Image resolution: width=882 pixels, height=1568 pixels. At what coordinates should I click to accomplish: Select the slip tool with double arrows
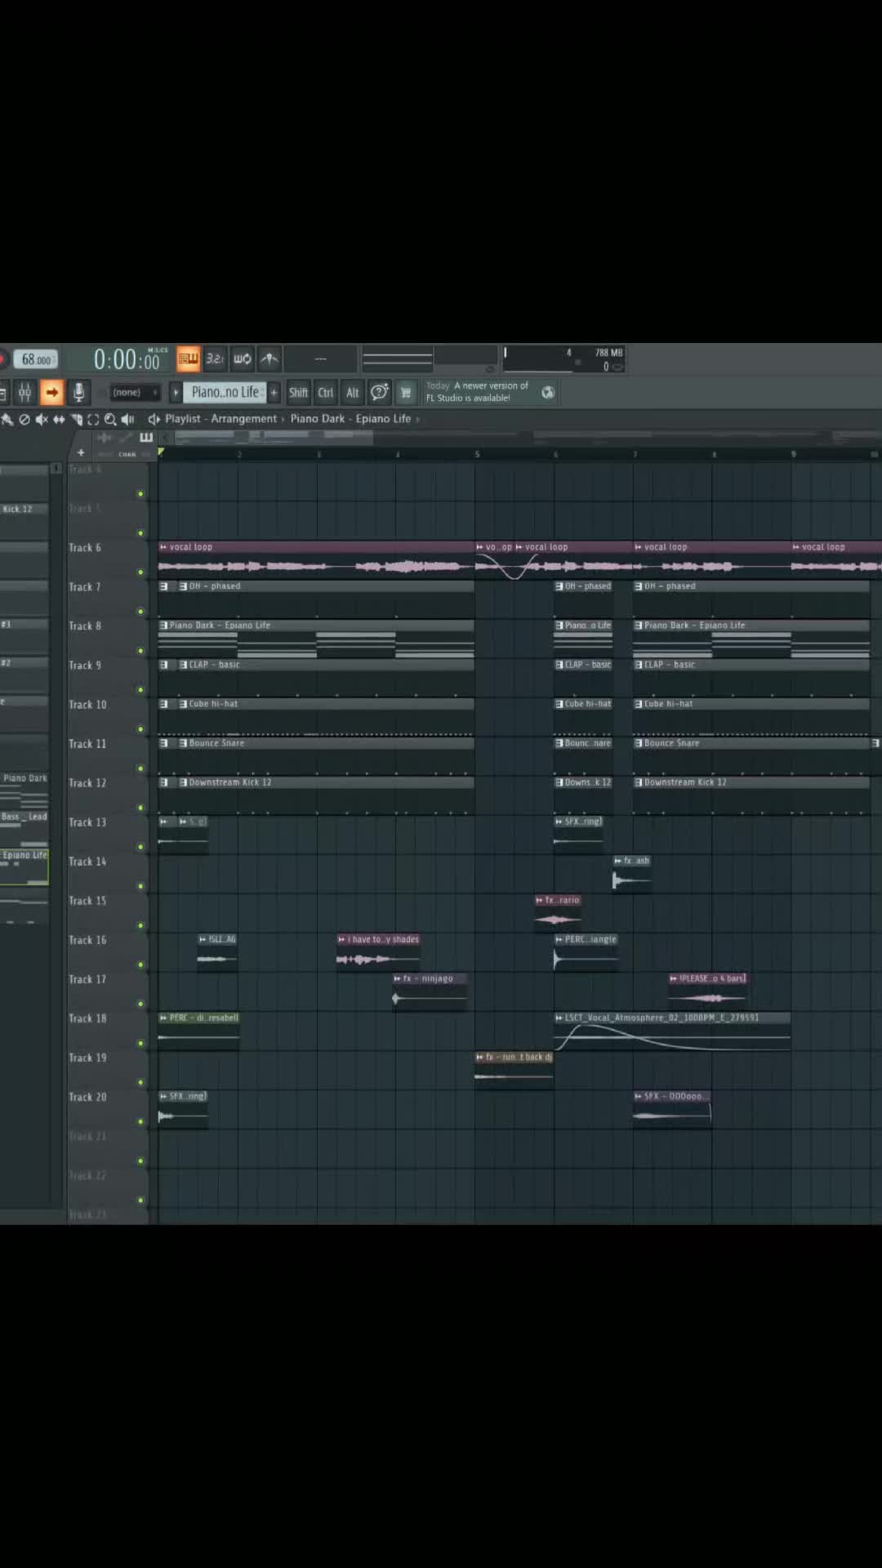point(59,419)
